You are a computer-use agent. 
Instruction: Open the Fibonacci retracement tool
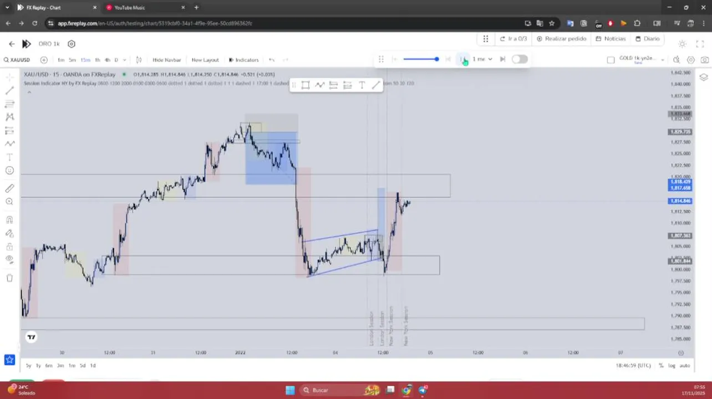9,104
